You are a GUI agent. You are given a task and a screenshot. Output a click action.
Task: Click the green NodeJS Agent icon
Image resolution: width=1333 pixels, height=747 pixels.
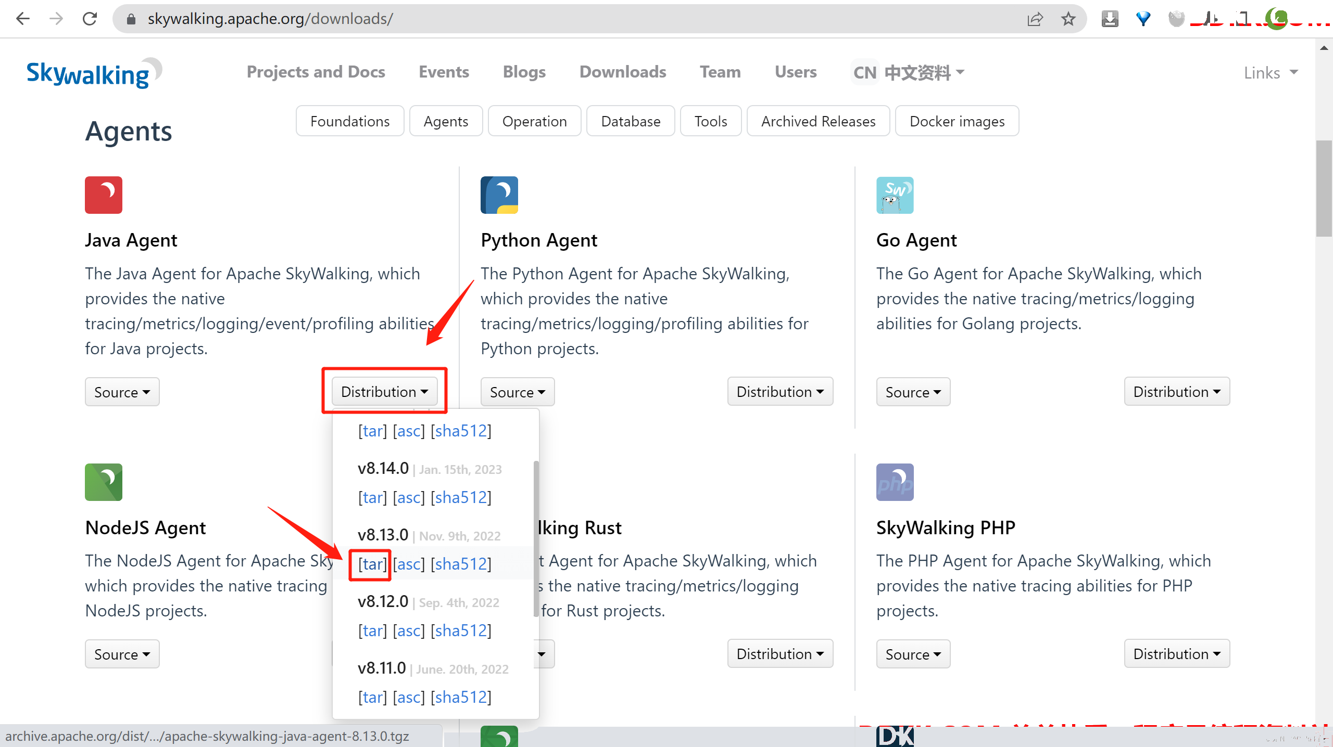point(104,482)
